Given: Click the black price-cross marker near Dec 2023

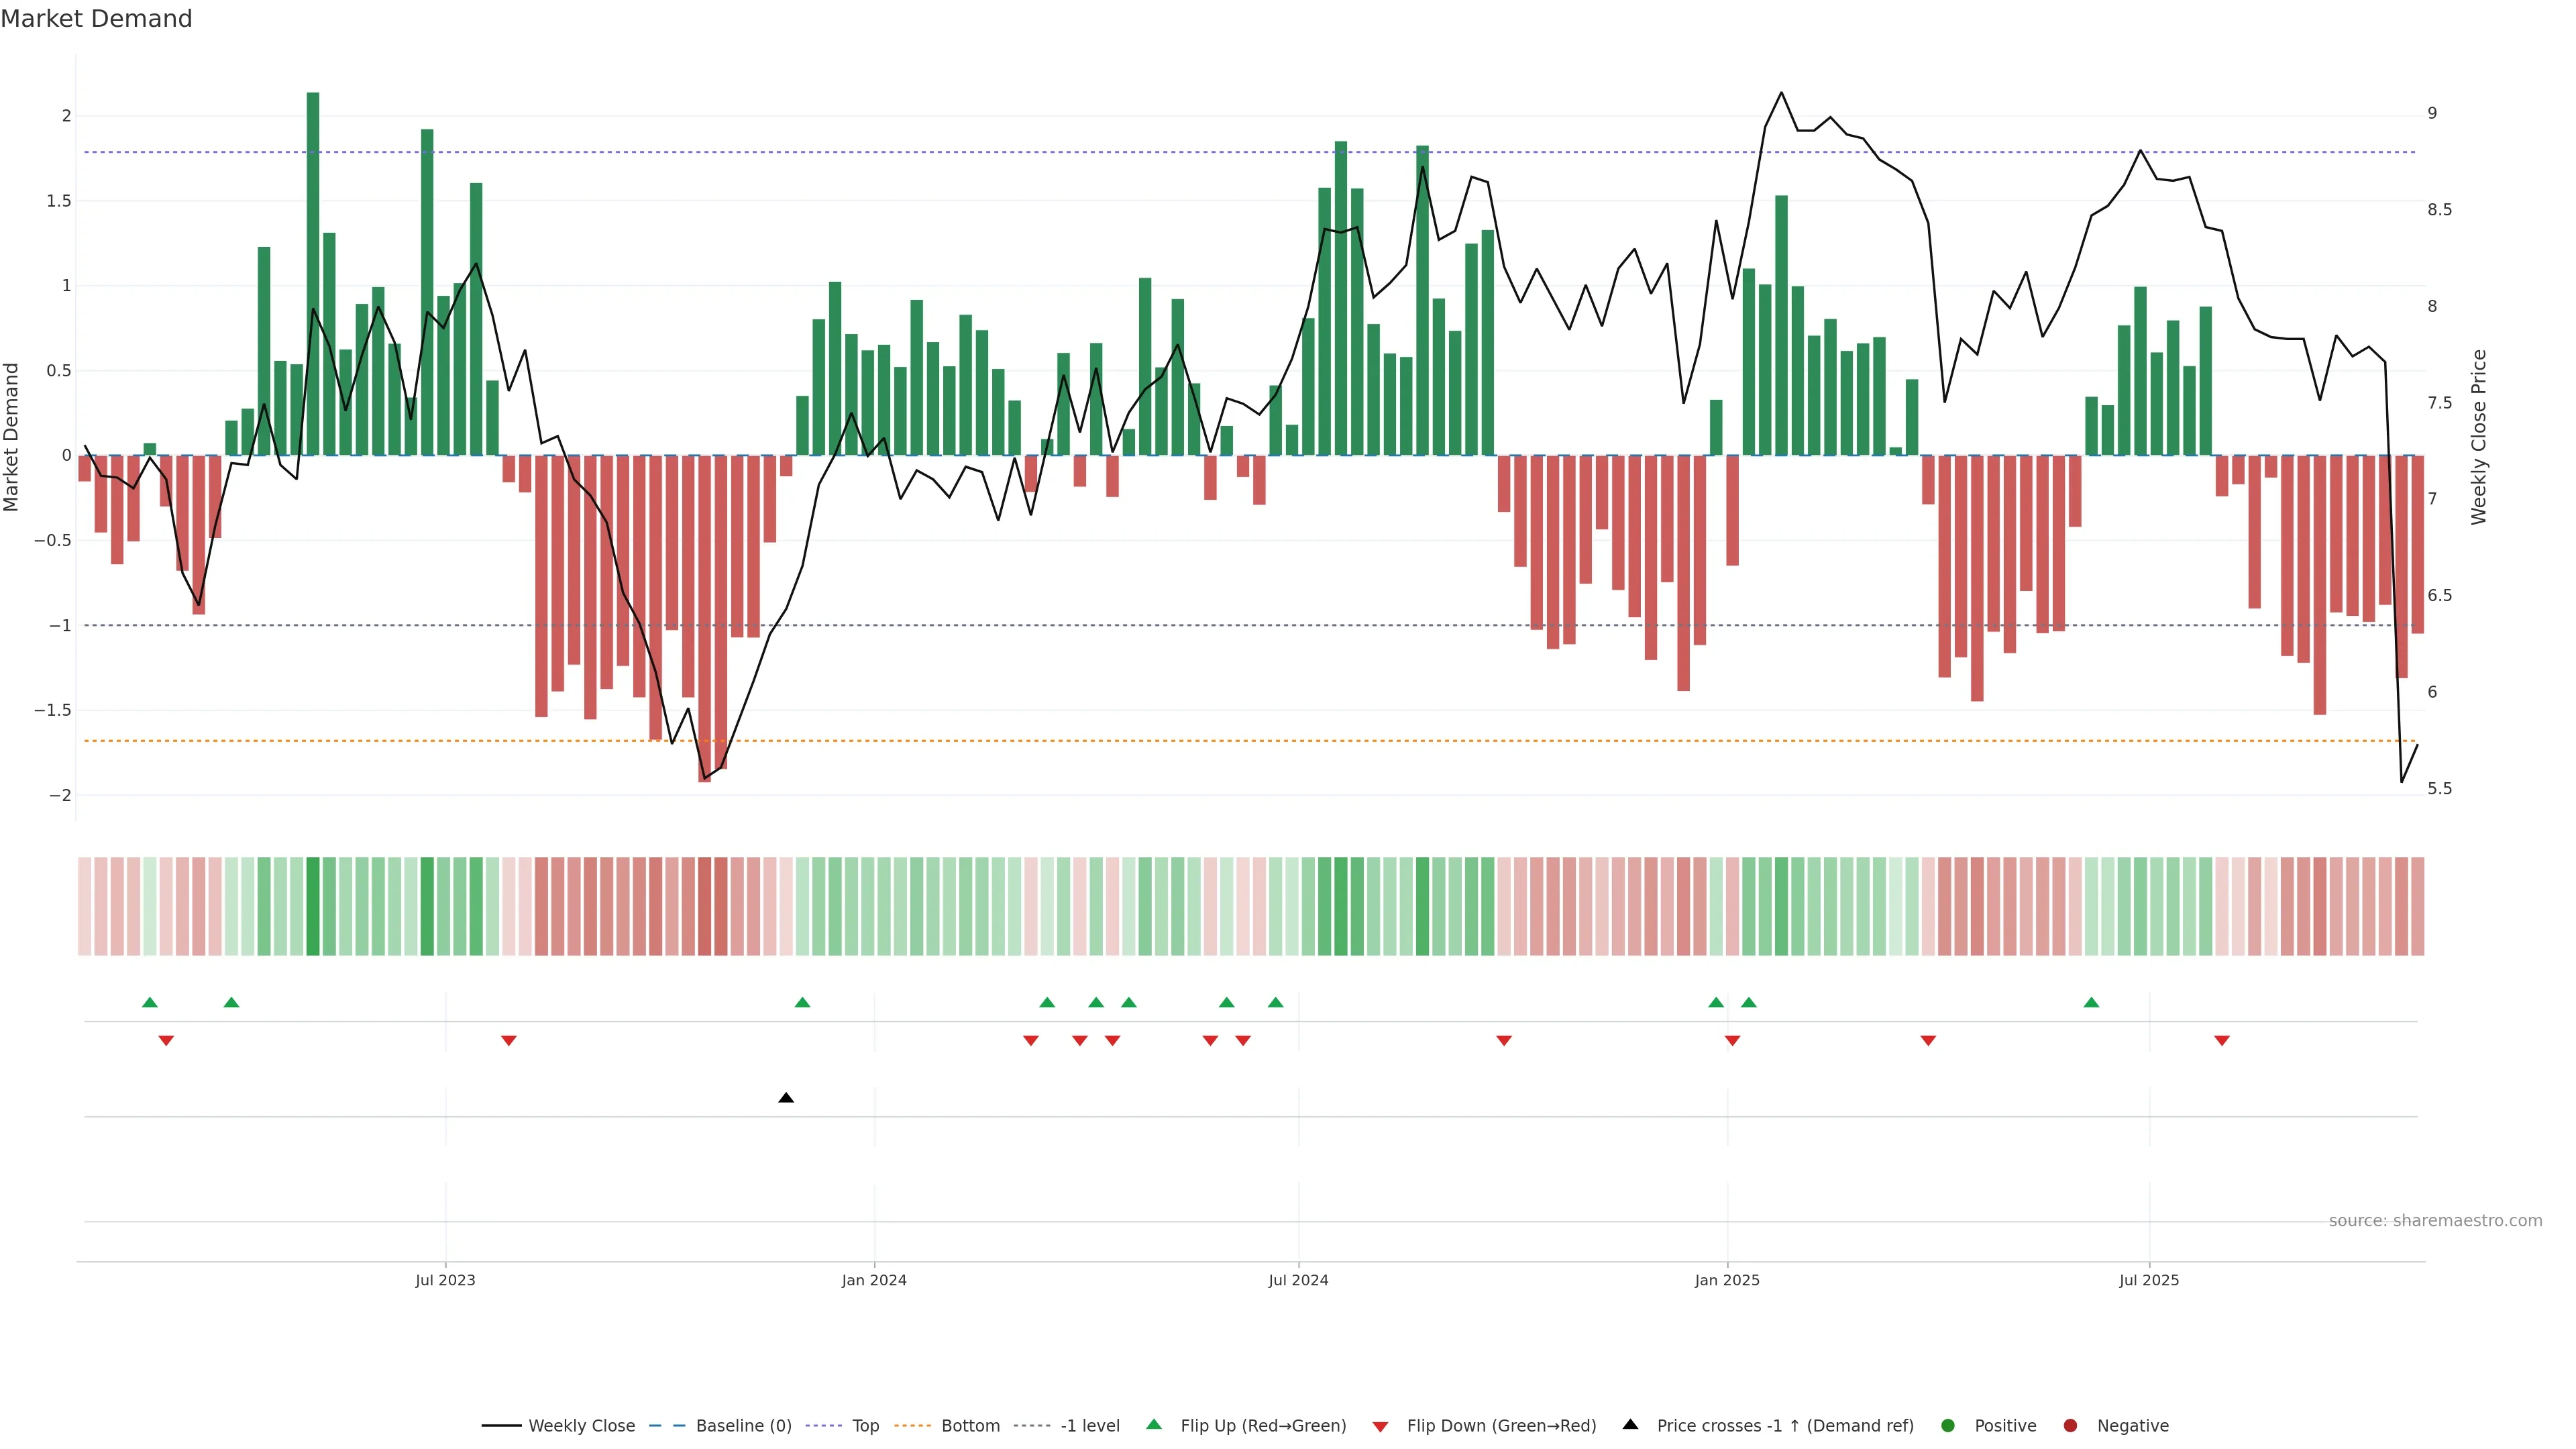Looking at the screenshot, I should [786, 1098].
